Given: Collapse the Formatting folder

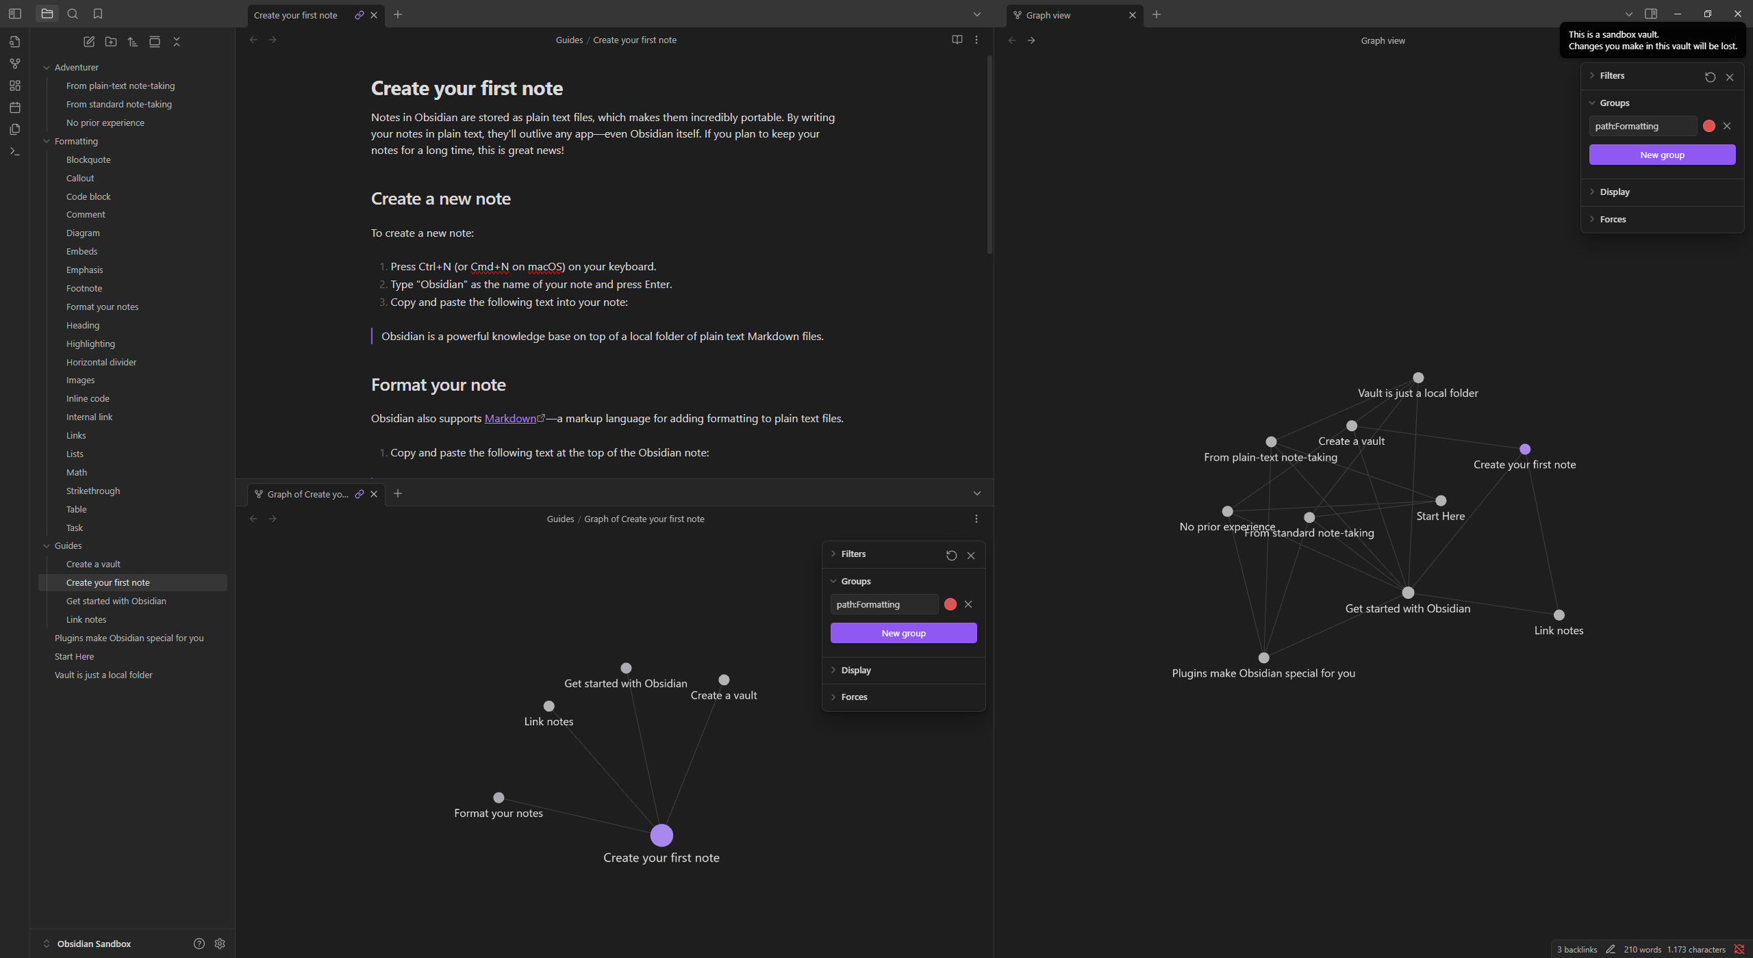Looking at the screenshot, I should point(47,141).
